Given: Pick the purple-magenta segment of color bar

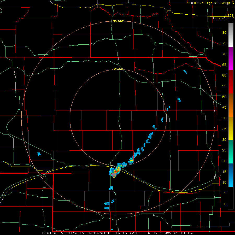Looking at the screenshot, I should click(231, 59).
